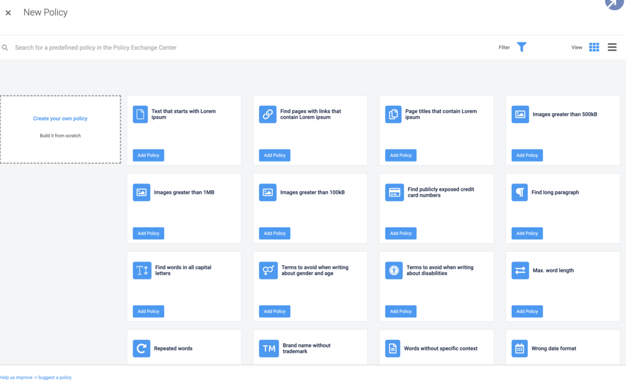Click the TM icon on Brand name without trademark

pos(268,348)
